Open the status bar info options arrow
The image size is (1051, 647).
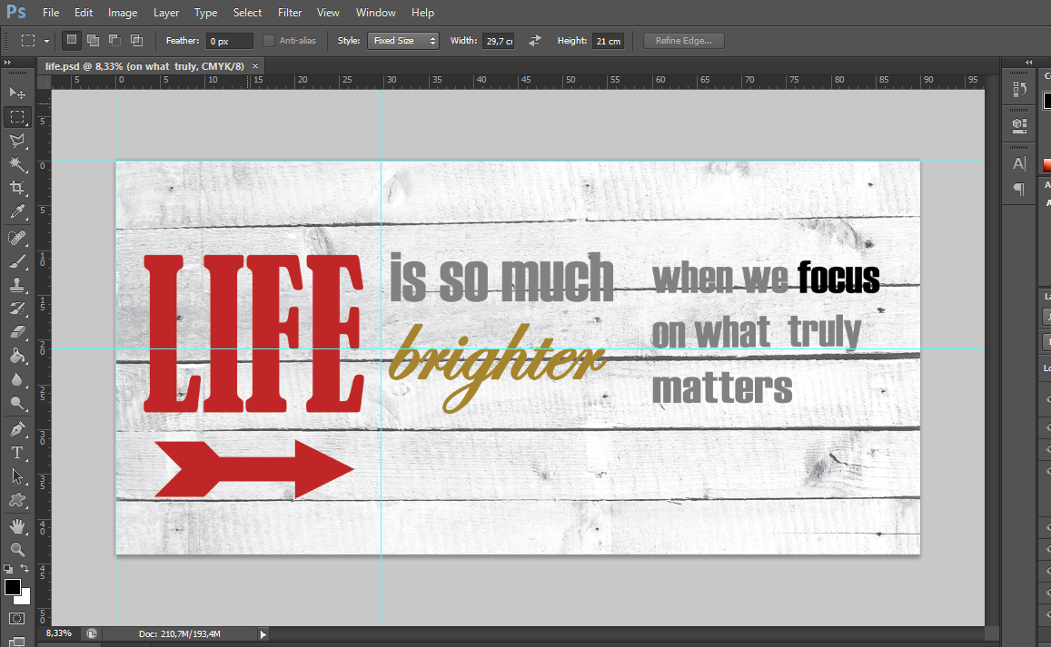coord(263,634)
